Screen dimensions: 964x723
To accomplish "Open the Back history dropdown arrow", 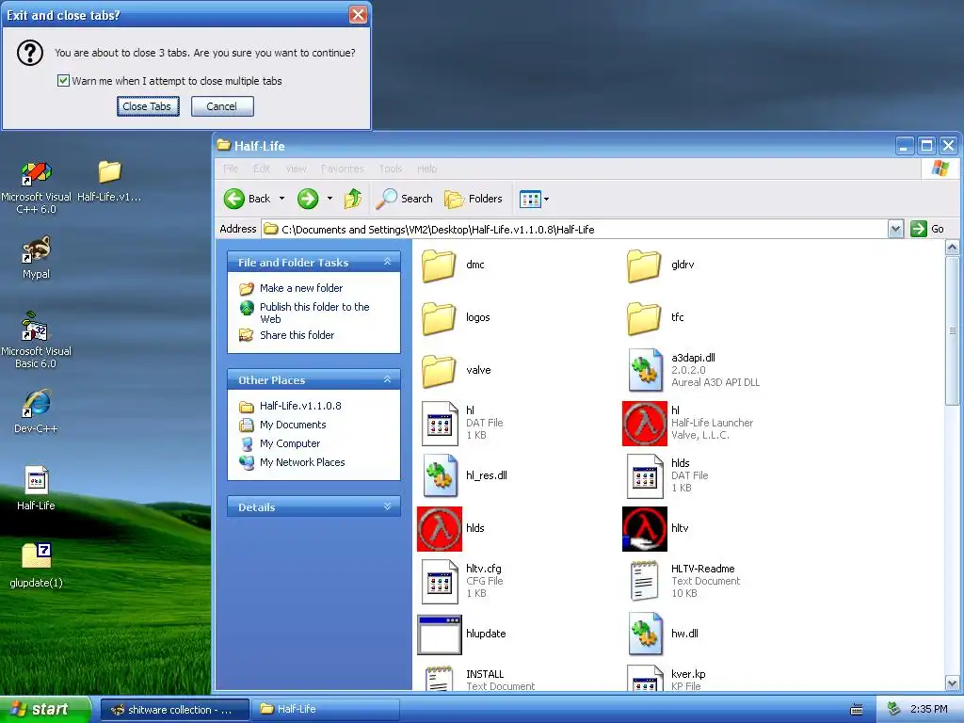I will pyautogui.click(x=281, y=199).
